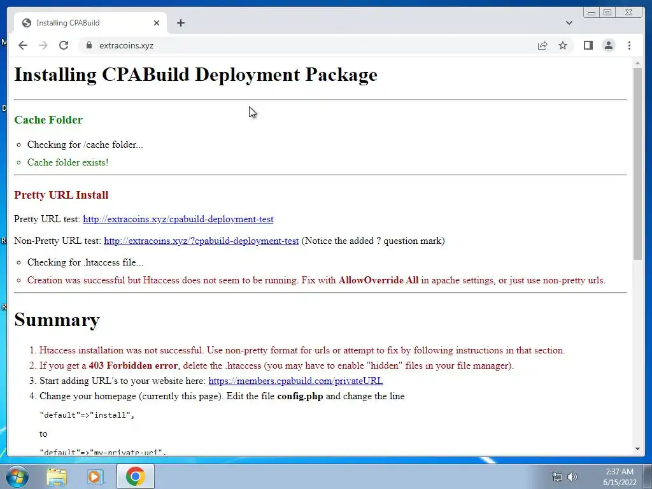Click the bold 'config.php' text
This screenshot has width=652, height=489.
(301, 396)
